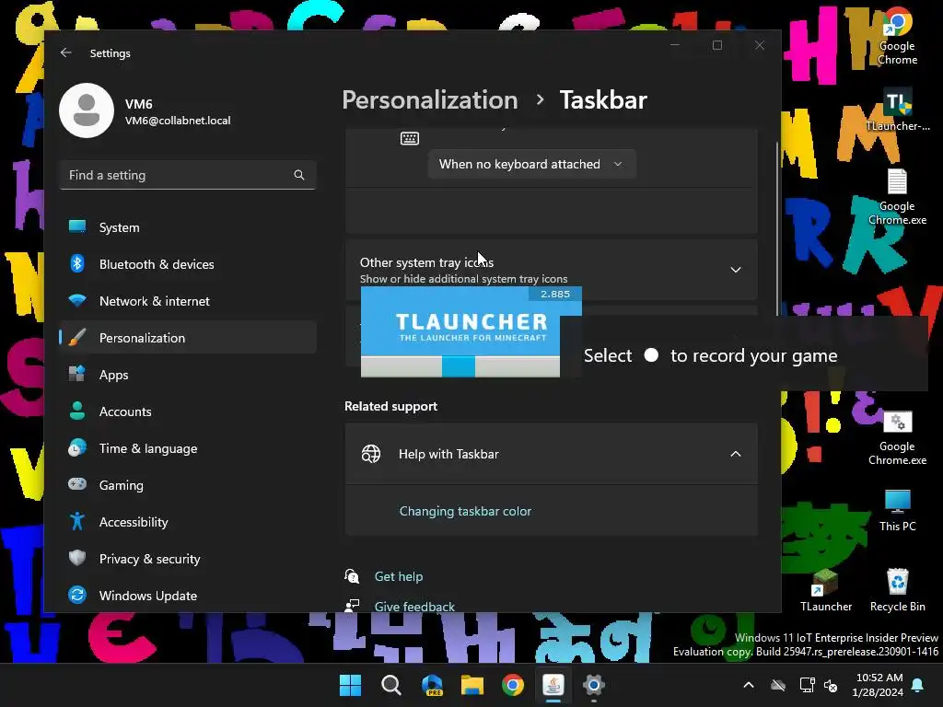Click the search magnifier in Find a setting
943x707 pixels.
click(x=299, y=175)
